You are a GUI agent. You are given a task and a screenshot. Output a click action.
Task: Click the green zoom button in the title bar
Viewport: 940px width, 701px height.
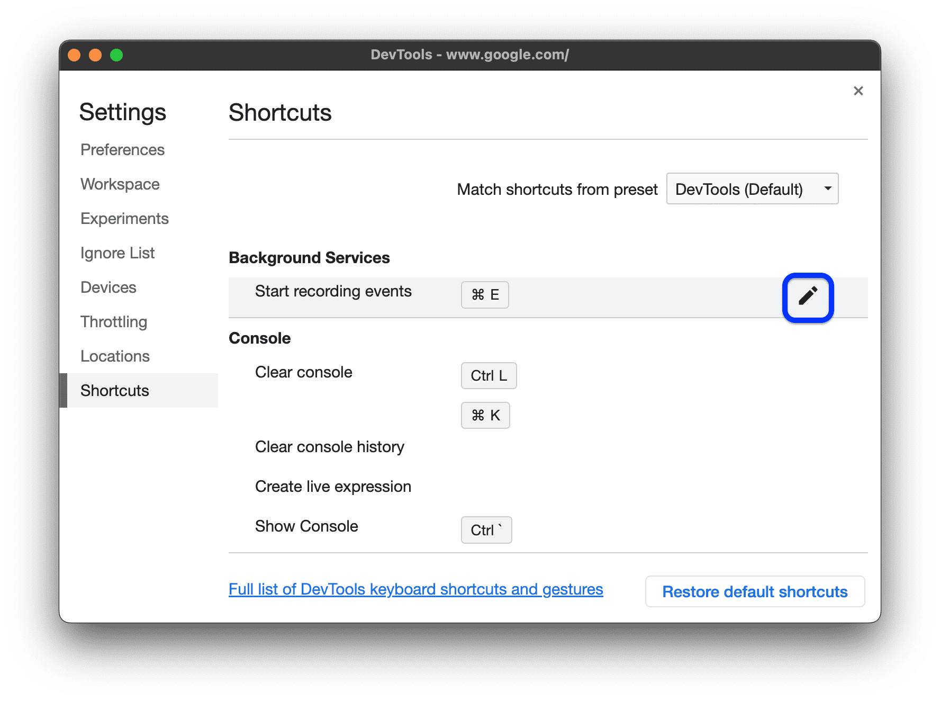click(x=116, y=55)
